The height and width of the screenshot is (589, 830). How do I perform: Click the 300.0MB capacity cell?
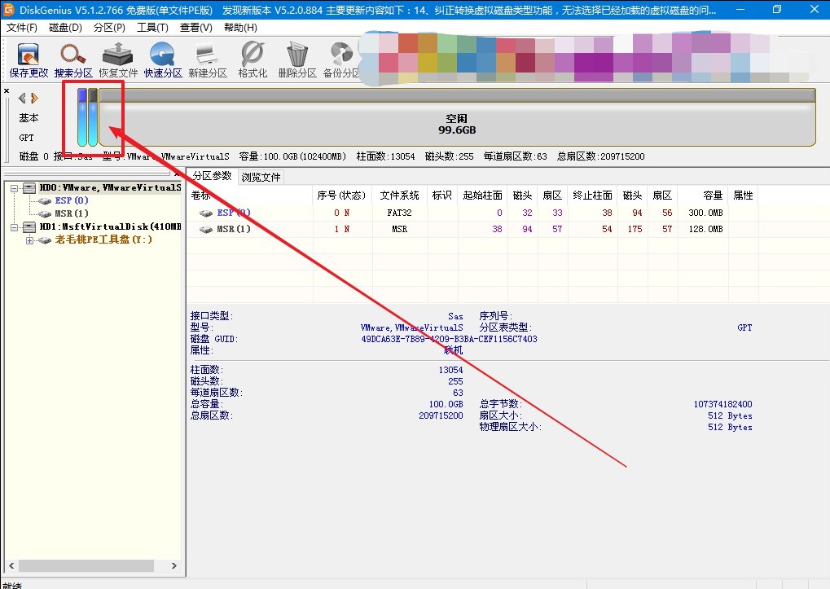coord(705,213)
